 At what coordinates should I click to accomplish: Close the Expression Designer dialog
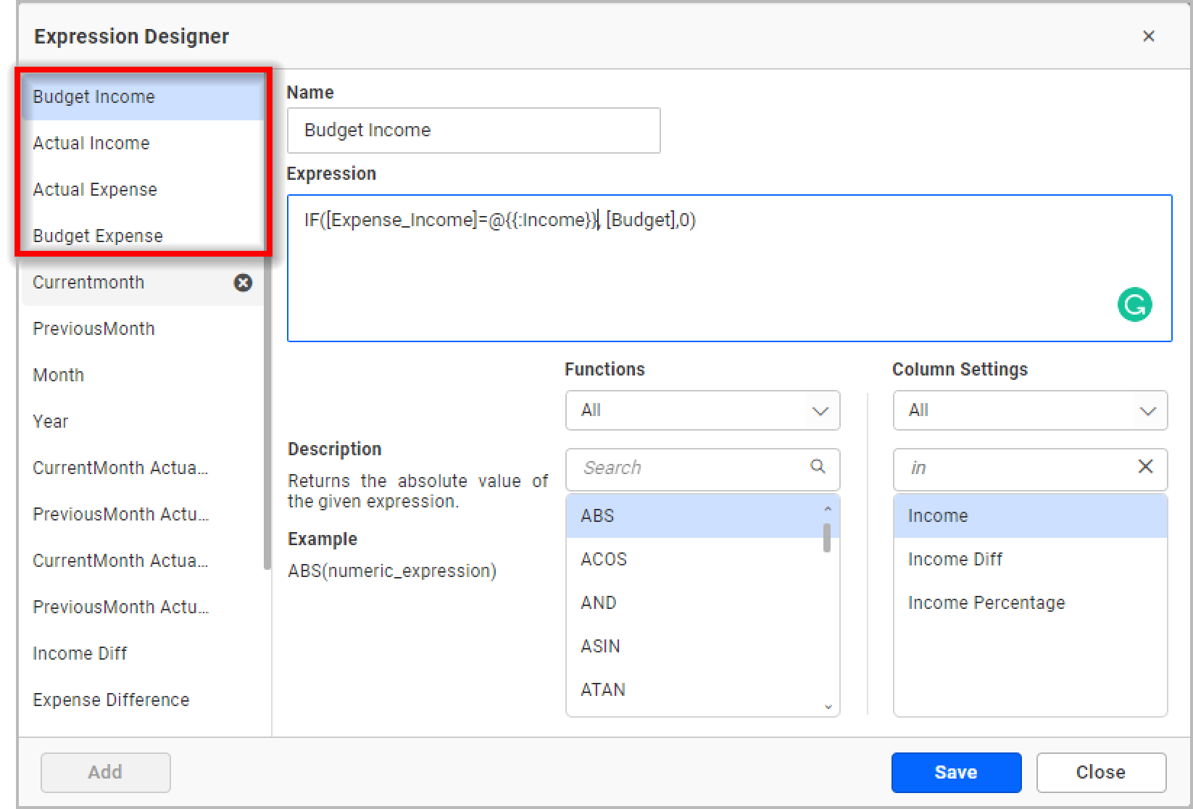pos(1148,36)
